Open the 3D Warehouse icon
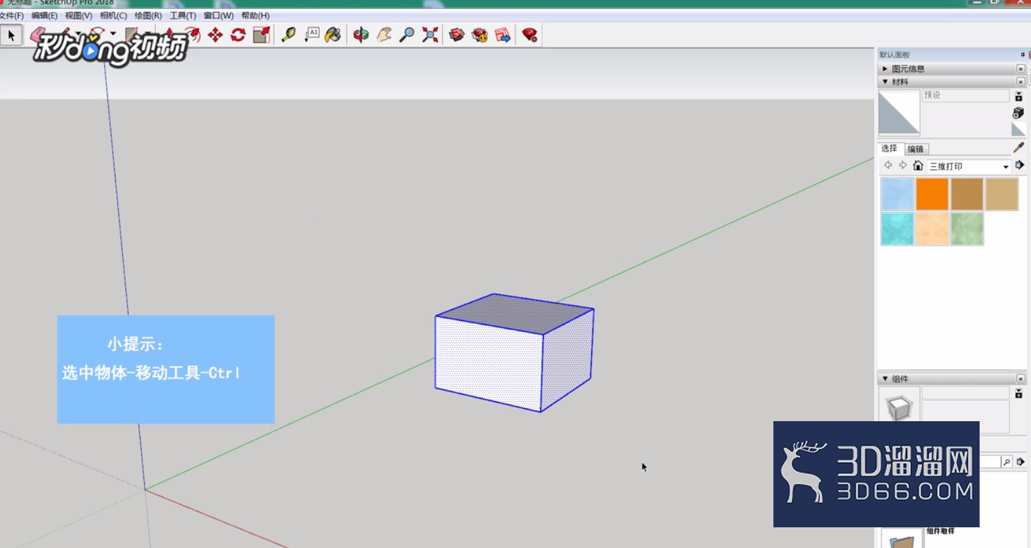The height and width of the screenshot is (548, 1031). pyautogui.click(x=456, y=35)
